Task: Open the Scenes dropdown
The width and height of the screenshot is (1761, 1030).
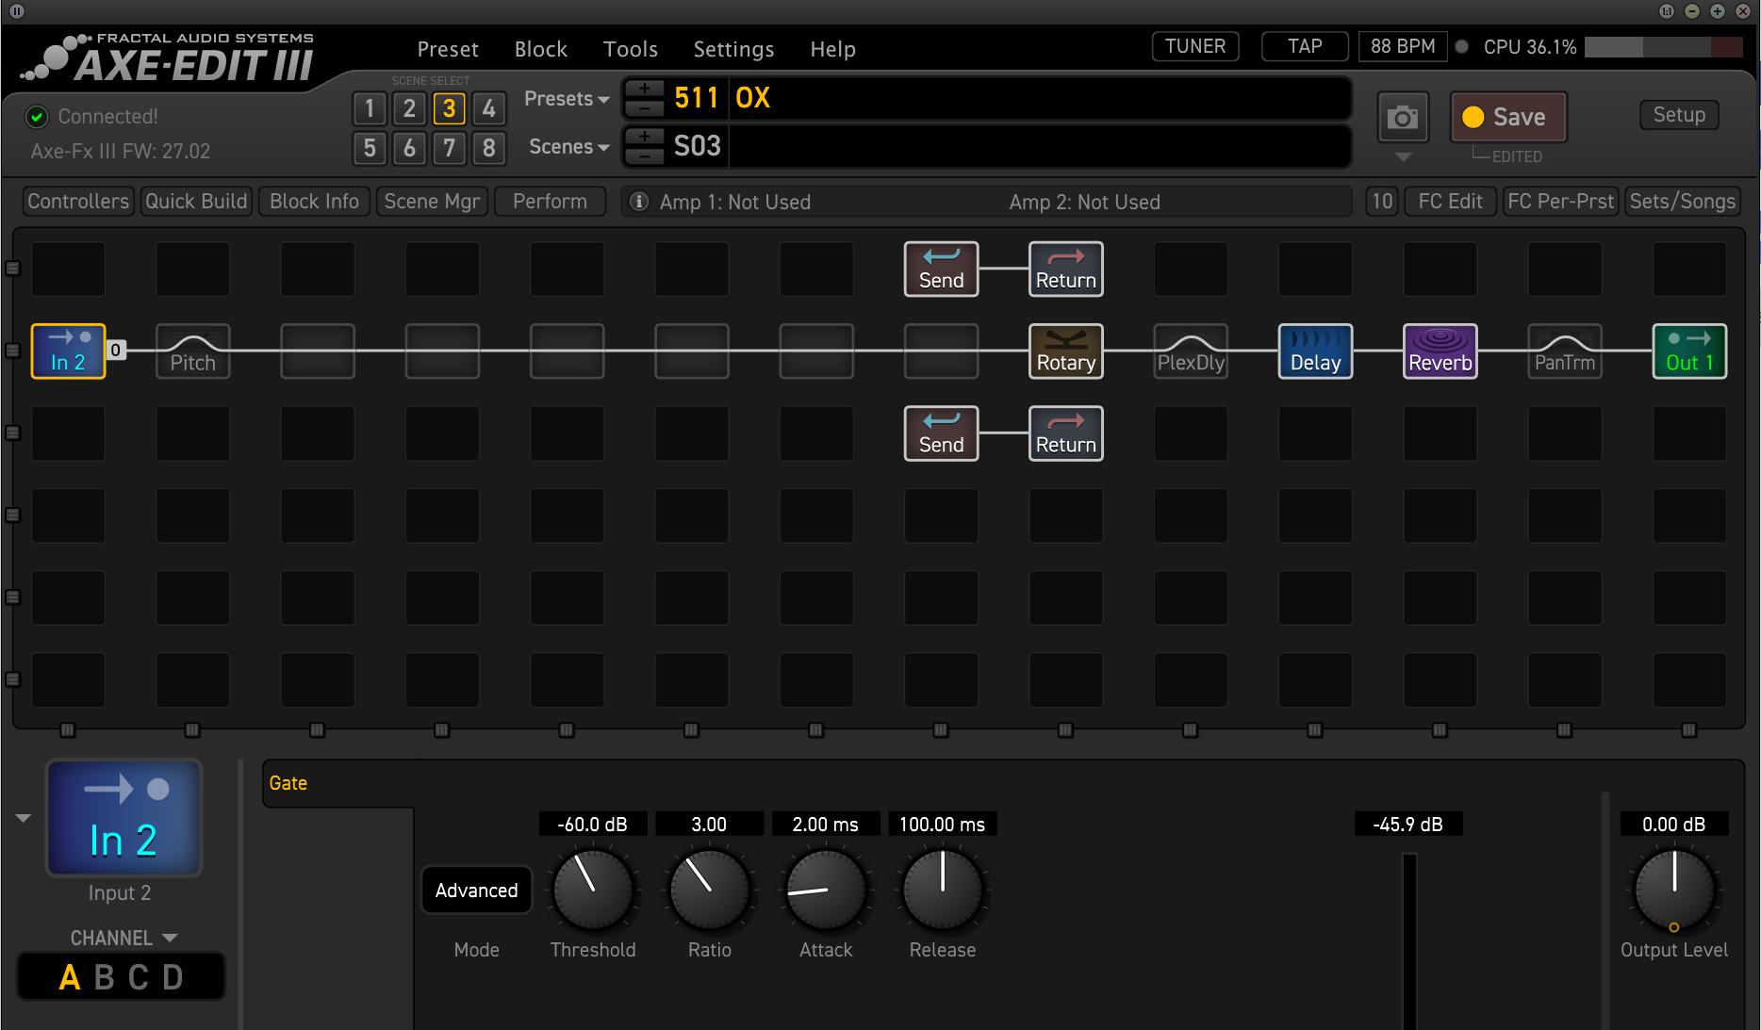Action: click(568, 147)
